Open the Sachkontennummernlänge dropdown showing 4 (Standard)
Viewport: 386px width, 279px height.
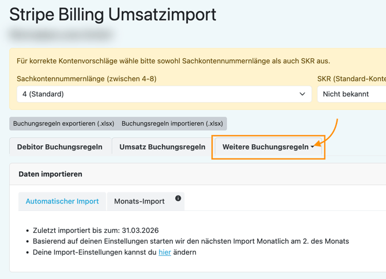pos(164,94)
